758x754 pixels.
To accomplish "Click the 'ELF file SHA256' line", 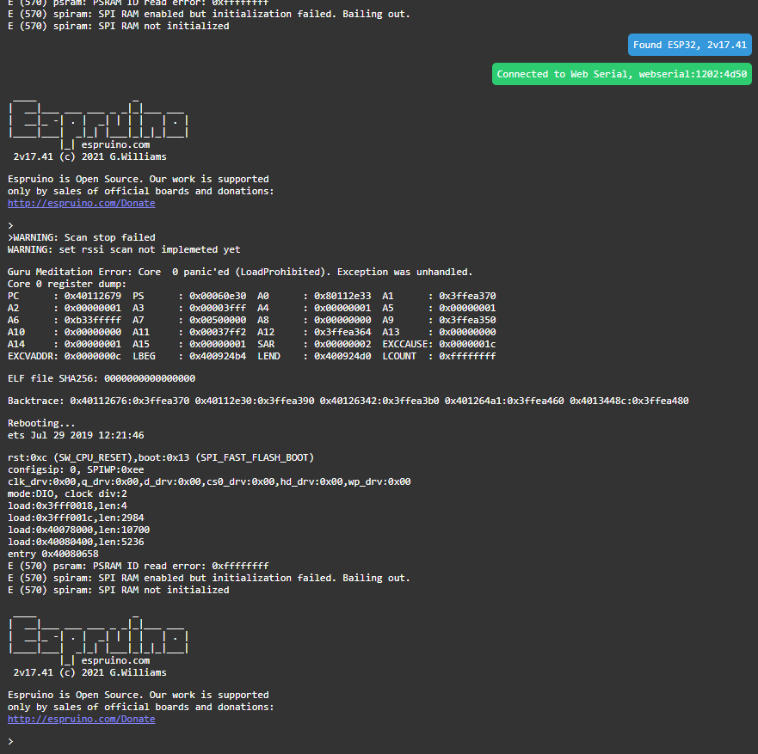I will (102, 378).
